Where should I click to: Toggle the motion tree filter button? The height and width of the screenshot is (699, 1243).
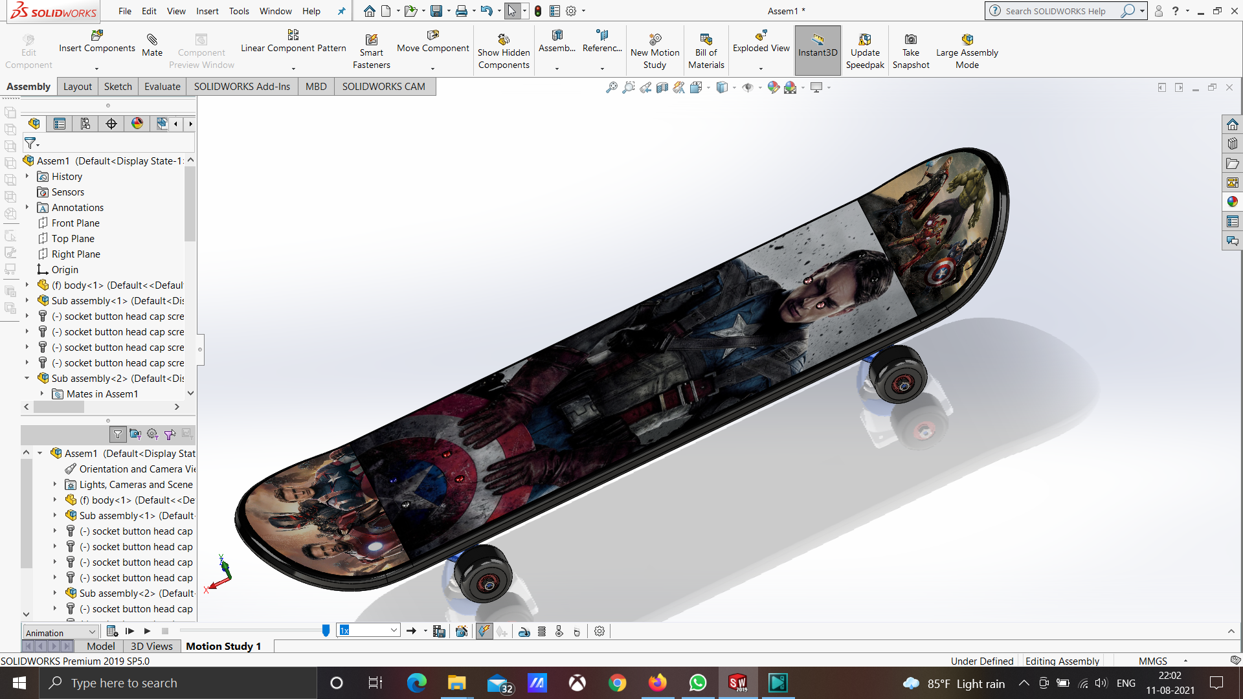(118, 434)
